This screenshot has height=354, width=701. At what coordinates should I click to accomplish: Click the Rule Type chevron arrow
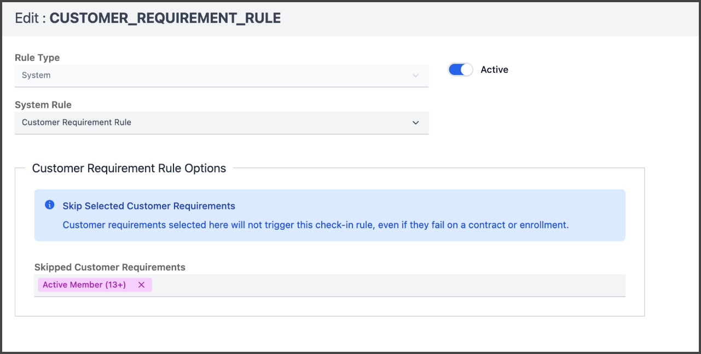415,76
